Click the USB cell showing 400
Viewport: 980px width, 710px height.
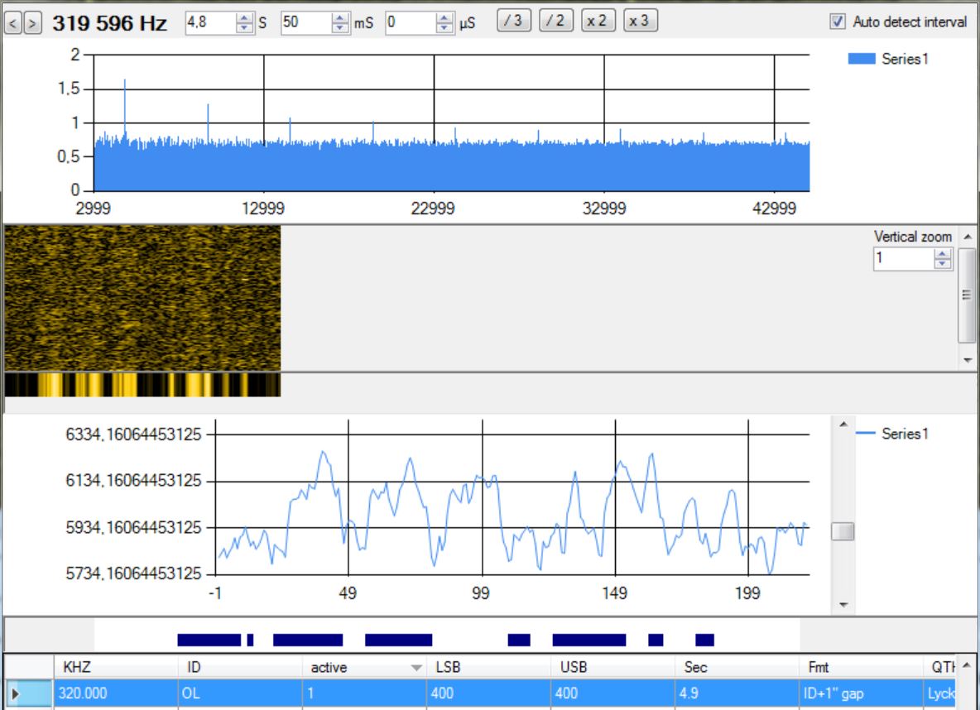[612, 693]
